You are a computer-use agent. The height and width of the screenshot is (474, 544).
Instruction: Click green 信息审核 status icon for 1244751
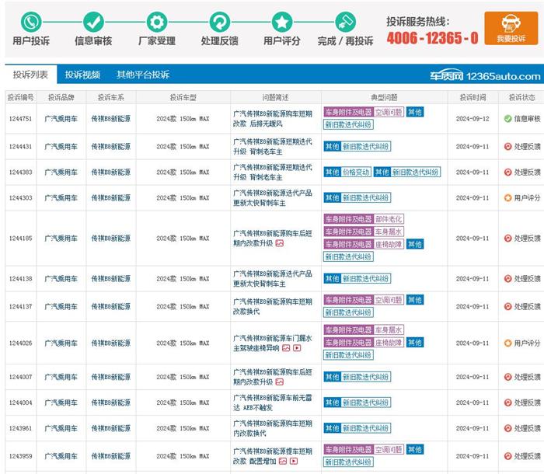click(x=508, y=119)
